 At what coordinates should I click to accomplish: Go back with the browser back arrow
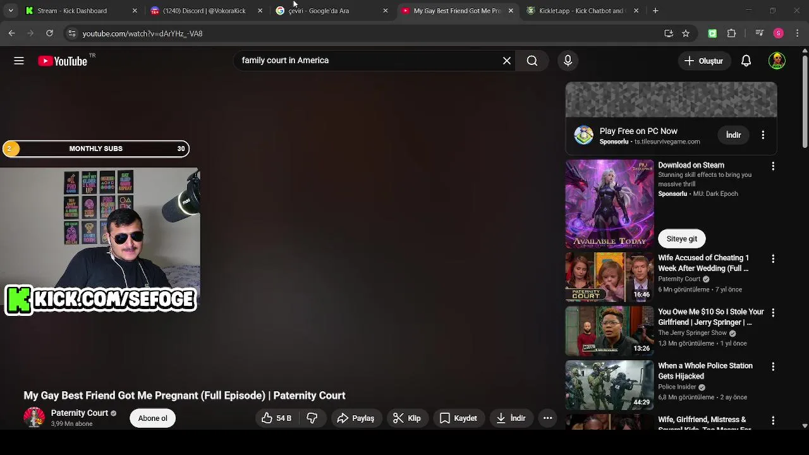click(x=11, y=33)
